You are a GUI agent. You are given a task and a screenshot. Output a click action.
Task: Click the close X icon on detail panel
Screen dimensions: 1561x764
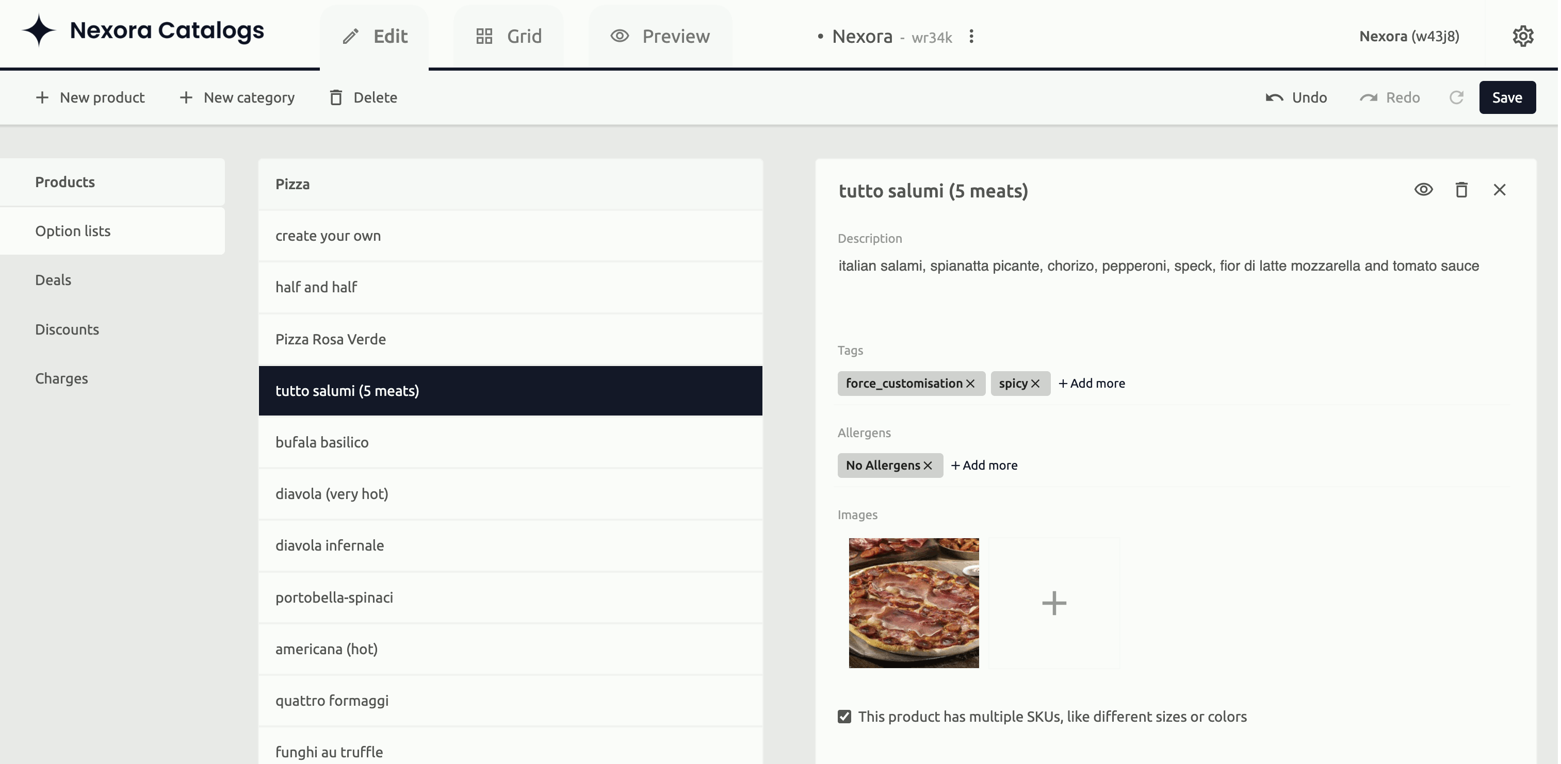pyautogui.click(x=1498, y=189)
